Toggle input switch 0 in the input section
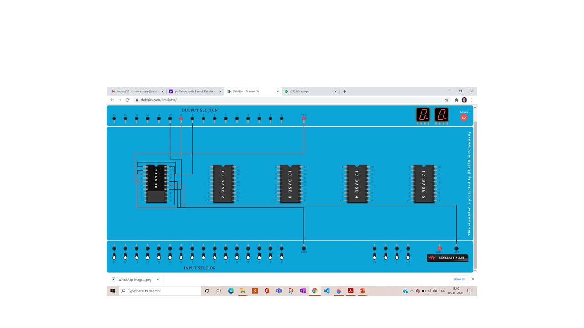This screenshot has width=584, height=328. [281, 256]
